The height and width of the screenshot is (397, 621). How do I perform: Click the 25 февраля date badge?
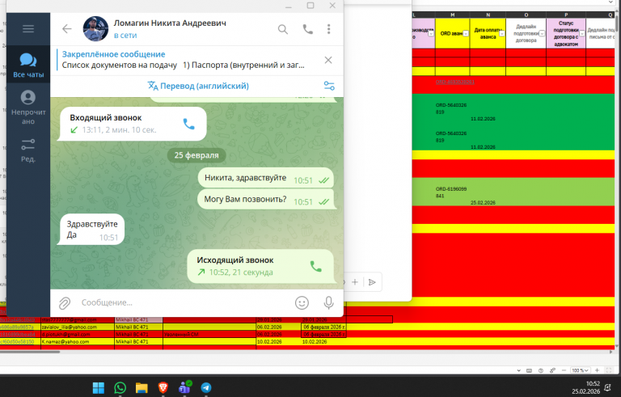click(196, 155)
